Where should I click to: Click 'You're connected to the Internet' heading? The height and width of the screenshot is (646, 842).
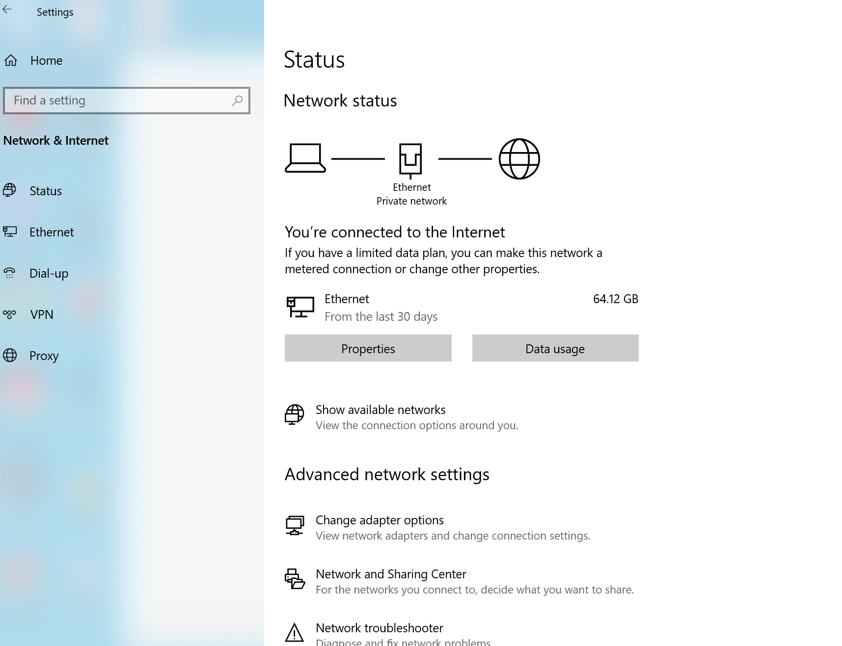395,232
